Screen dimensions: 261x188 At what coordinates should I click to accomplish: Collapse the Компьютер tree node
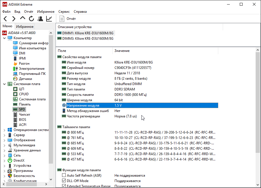pos(5,38)
